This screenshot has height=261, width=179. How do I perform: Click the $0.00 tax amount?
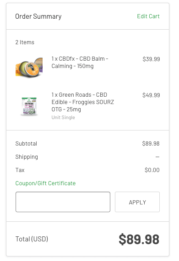click(152, 170)
